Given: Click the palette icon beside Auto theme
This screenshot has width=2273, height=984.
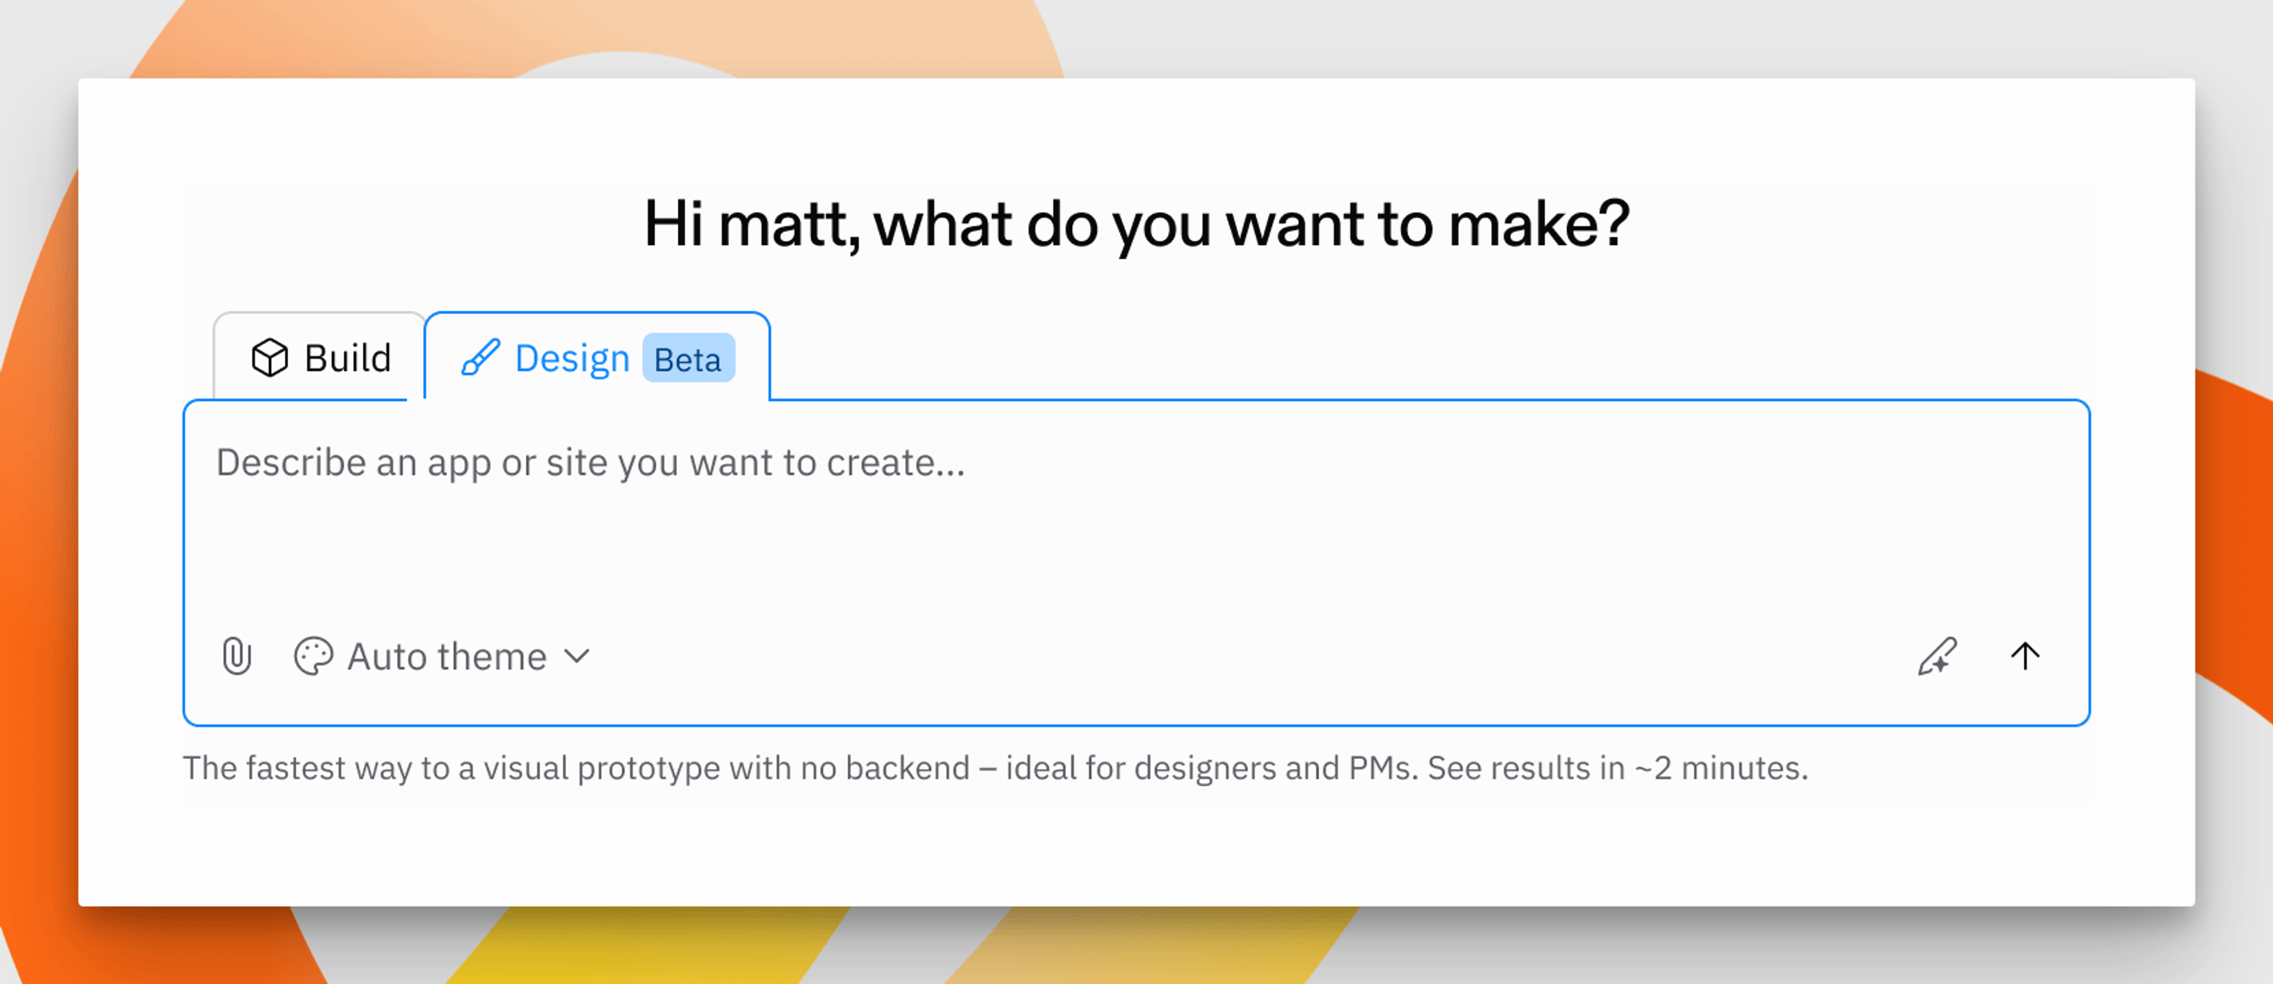Looking at the screenshot, I should (313, 656).
